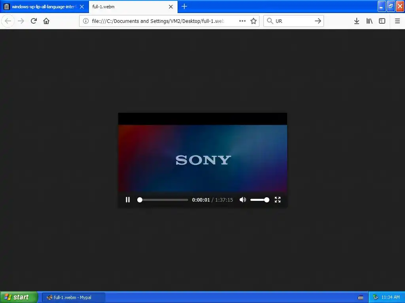
Task: Adjust the video volume slider
Action: [260, 200]
